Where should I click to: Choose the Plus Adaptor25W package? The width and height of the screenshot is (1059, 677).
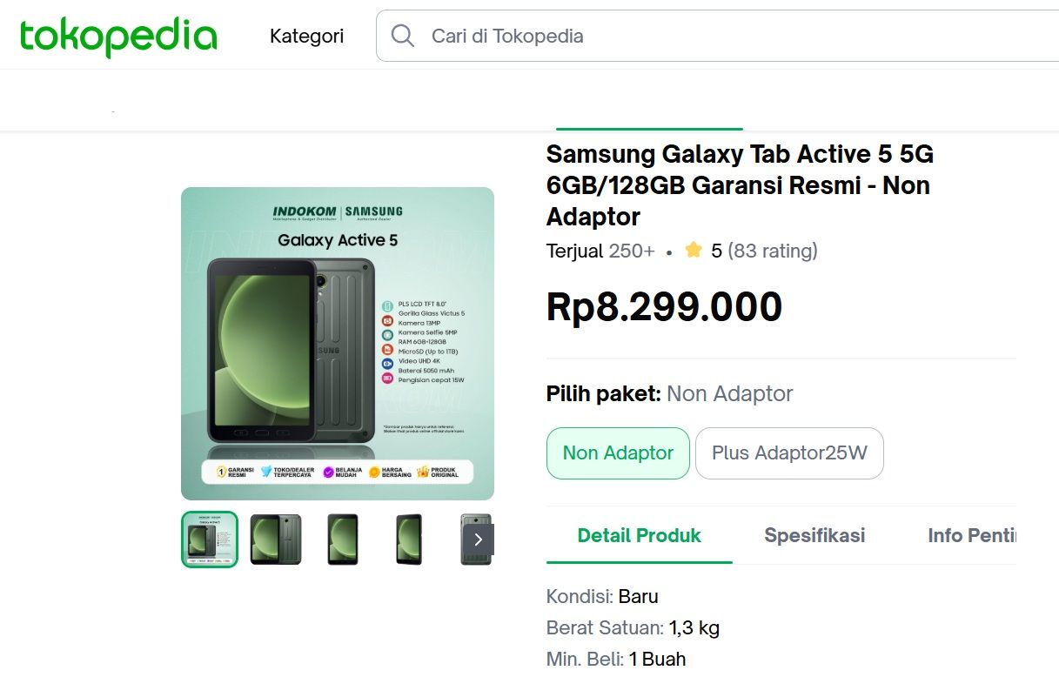[x=789, y=452]
